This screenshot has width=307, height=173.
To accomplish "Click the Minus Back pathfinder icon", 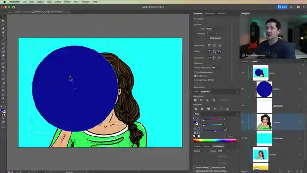I will (x=227, y=109).
